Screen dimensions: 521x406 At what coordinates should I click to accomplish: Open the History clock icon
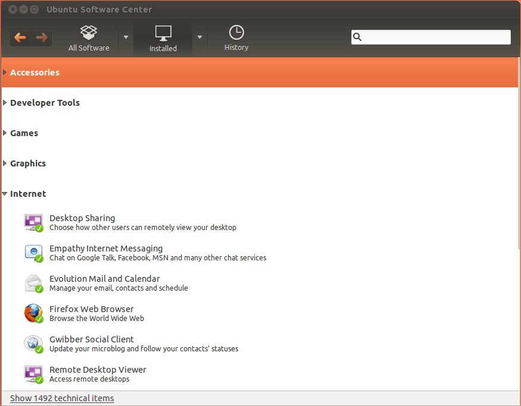(x=236, y=33)
